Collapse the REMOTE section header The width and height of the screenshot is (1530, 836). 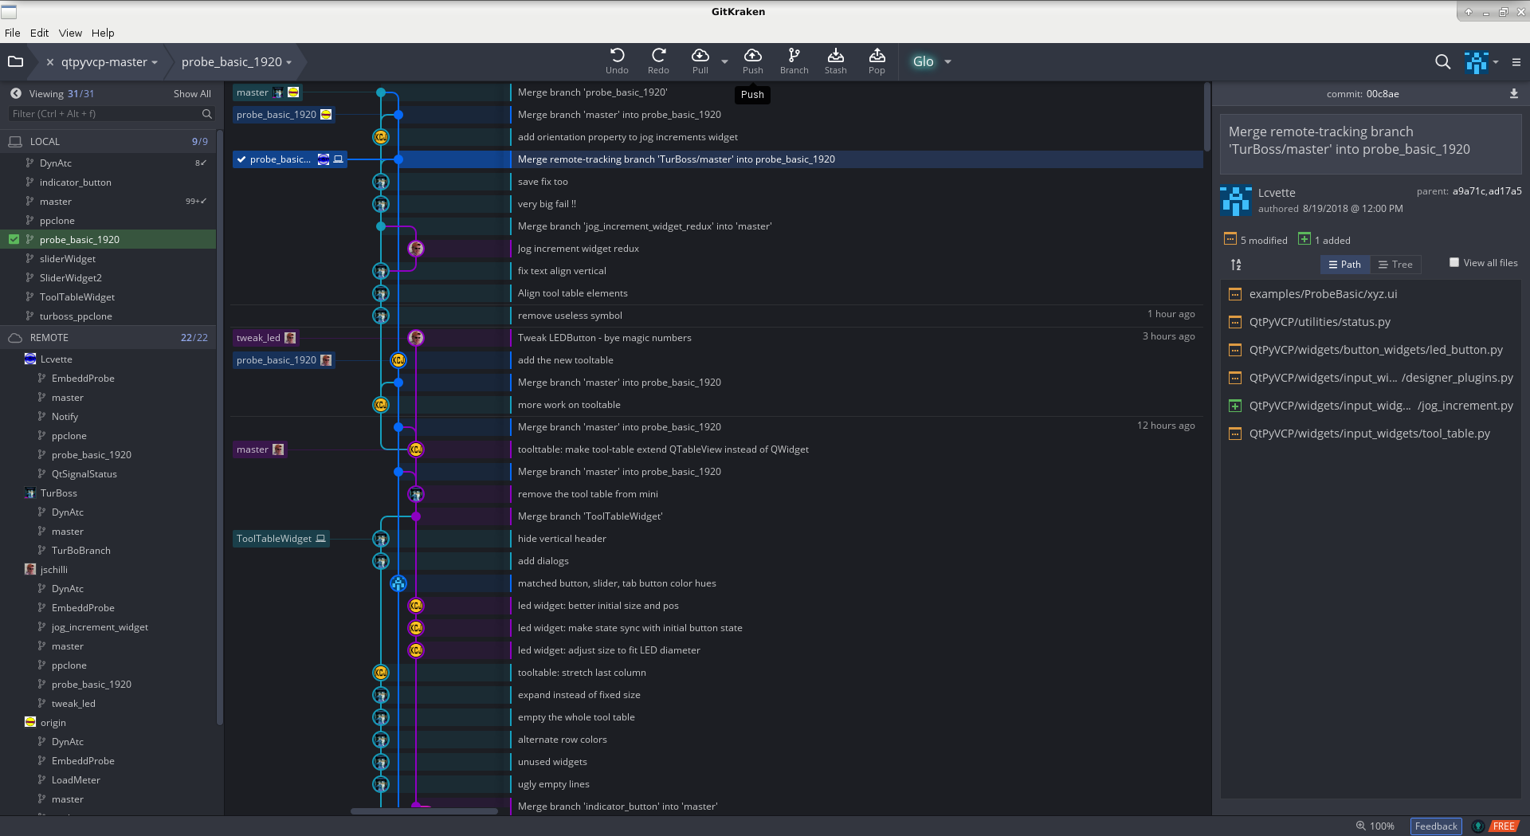pos(108,338)
